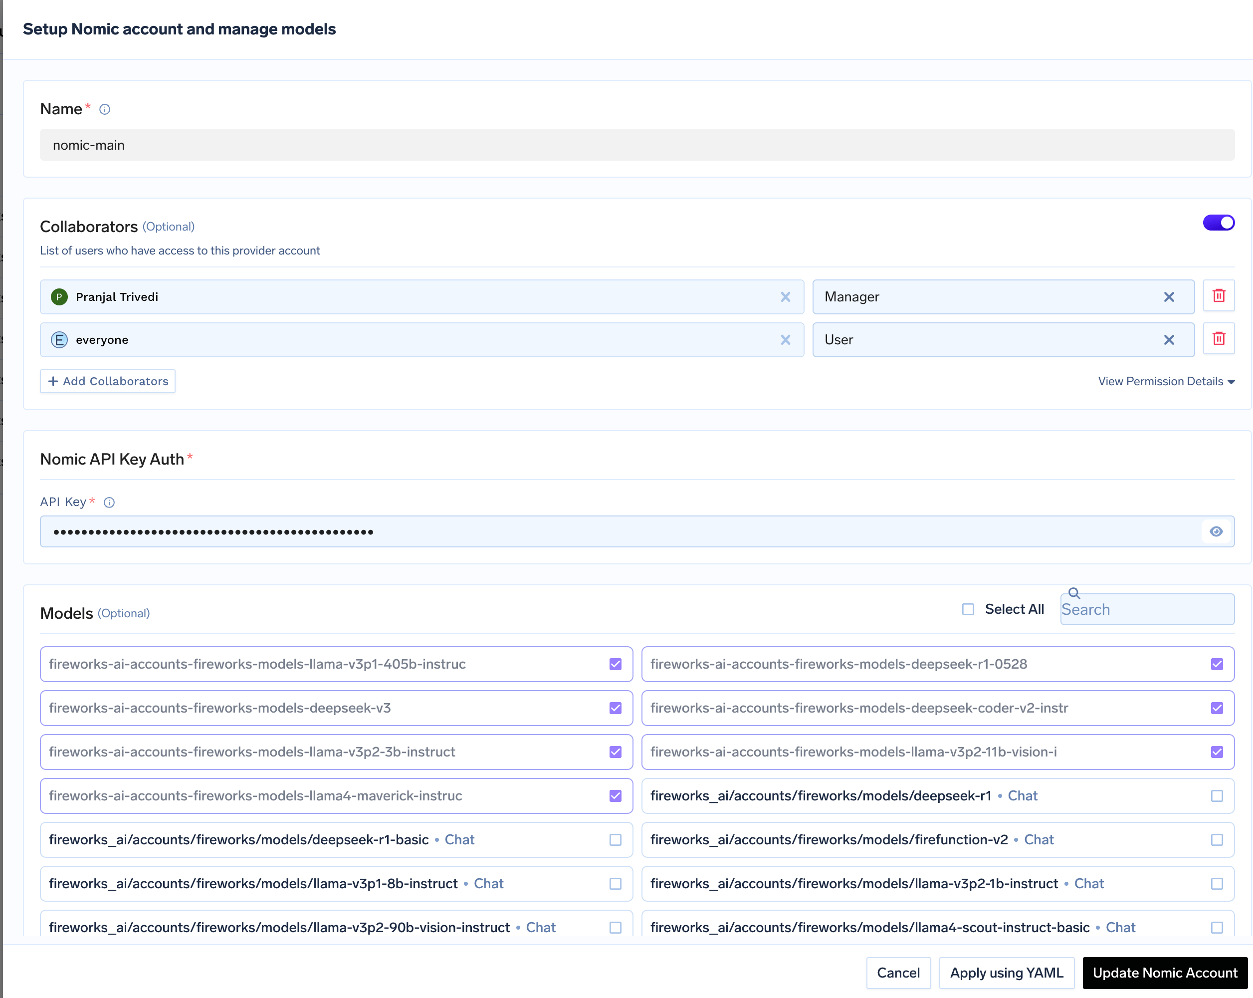Click Add Collaborators button
Viewport: 1253px width, 998px height.
(108, 381)
